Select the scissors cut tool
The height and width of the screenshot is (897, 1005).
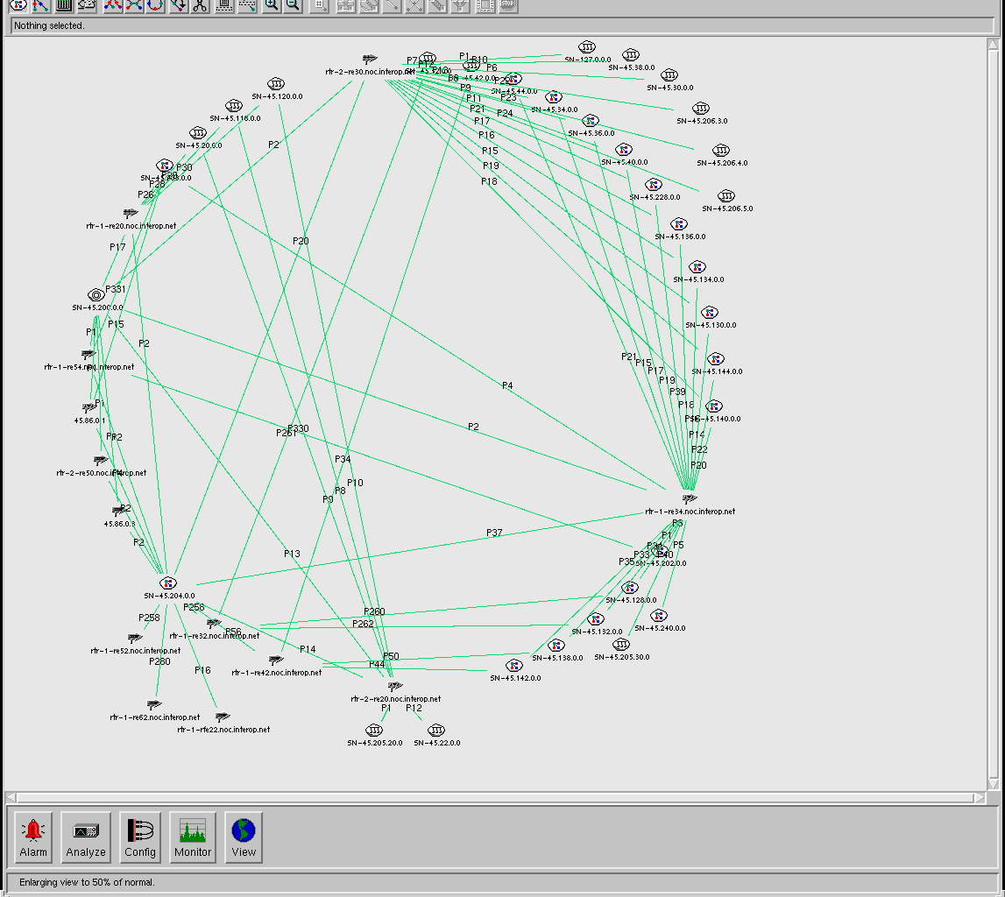tap(202, 6)
